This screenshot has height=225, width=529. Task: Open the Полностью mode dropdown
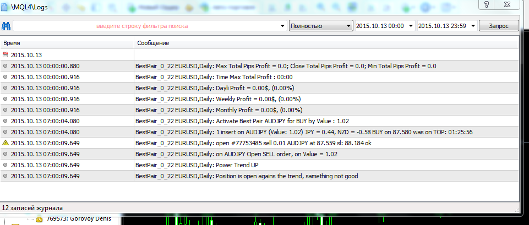(320, 26)
